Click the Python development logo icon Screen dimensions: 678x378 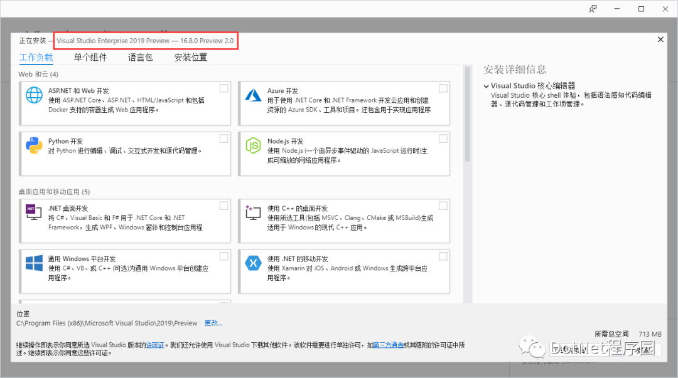coord(34,145)
